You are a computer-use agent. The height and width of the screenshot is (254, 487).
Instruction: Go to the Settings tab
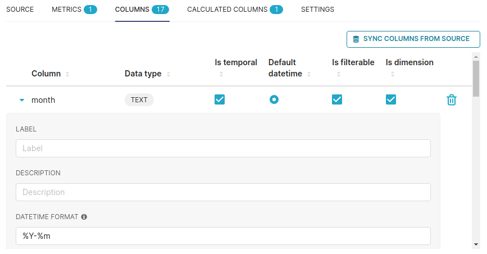[317, 10]
